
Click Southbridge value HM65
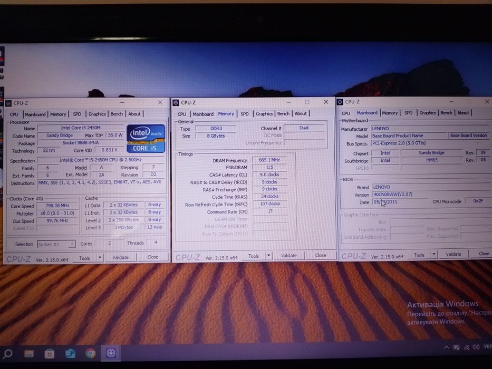431,160
